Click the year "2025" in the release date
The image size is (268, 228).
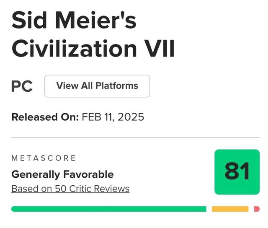(x=131, y=117)
